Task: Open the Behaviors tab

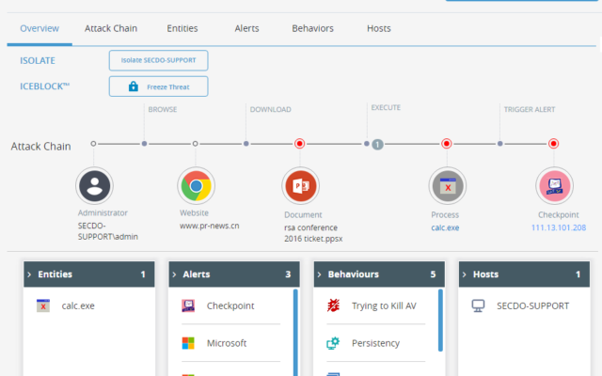Action: [x=312, y=28]
